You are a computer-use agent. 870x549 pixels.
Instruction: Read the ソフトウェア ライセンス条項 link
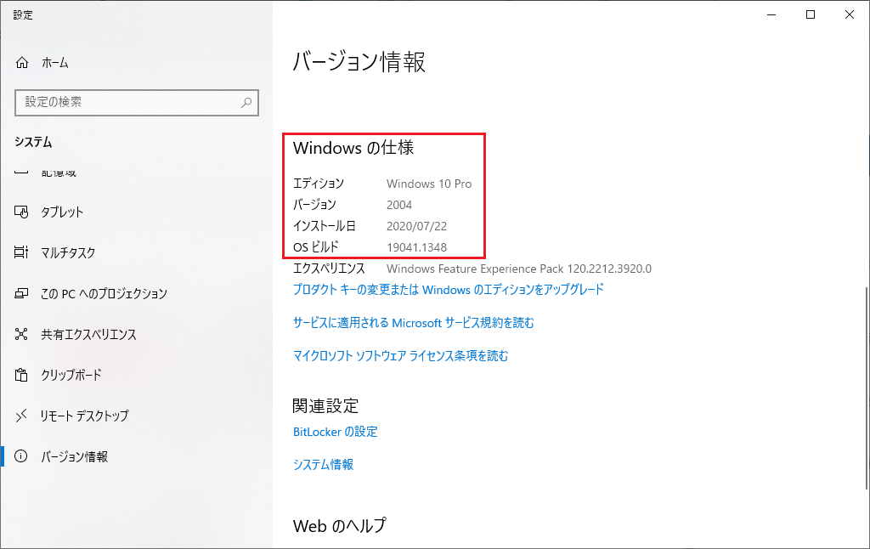pos(400,356)
